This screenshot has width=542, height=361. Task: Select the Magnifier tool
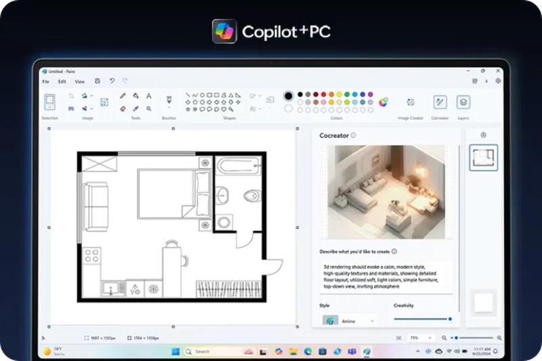pos(148,108)
